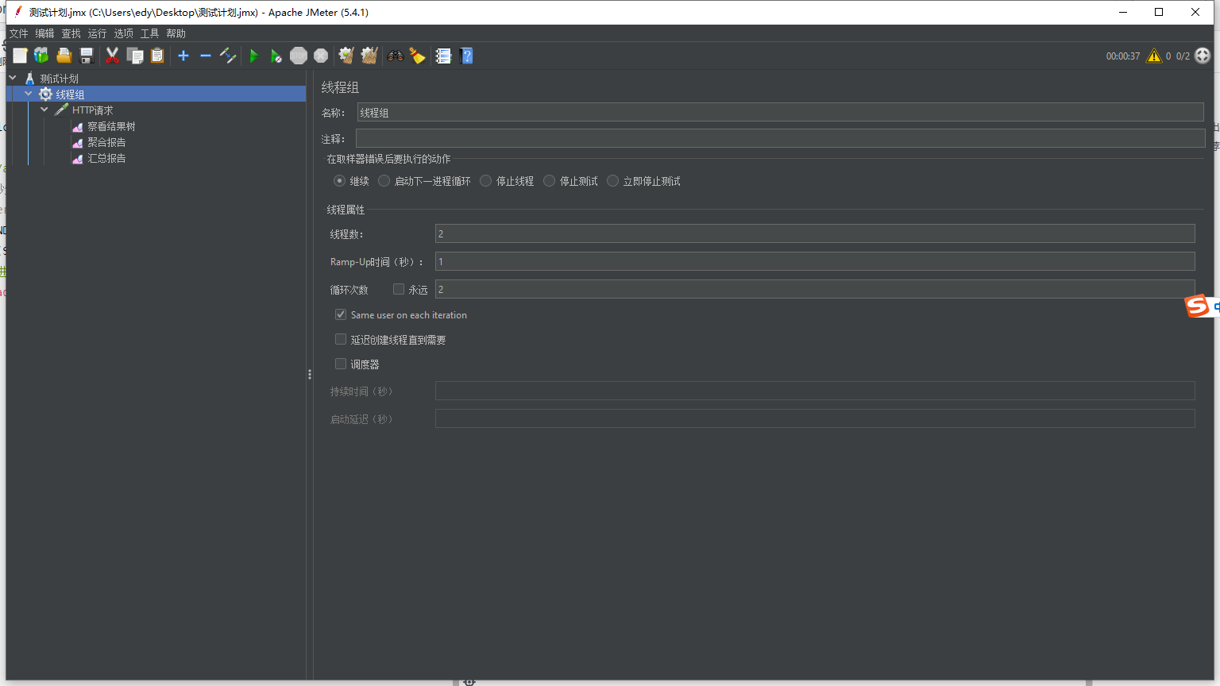This screenshot has height=686, width=1220.
Task: Open 聚合报告 listener
Action: point(106,142)
